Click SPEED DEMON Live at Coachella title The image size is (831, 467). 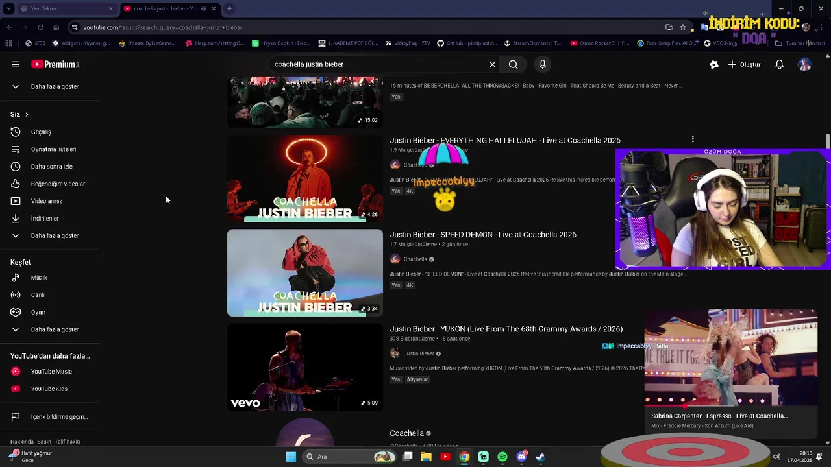tap(483, 235)
